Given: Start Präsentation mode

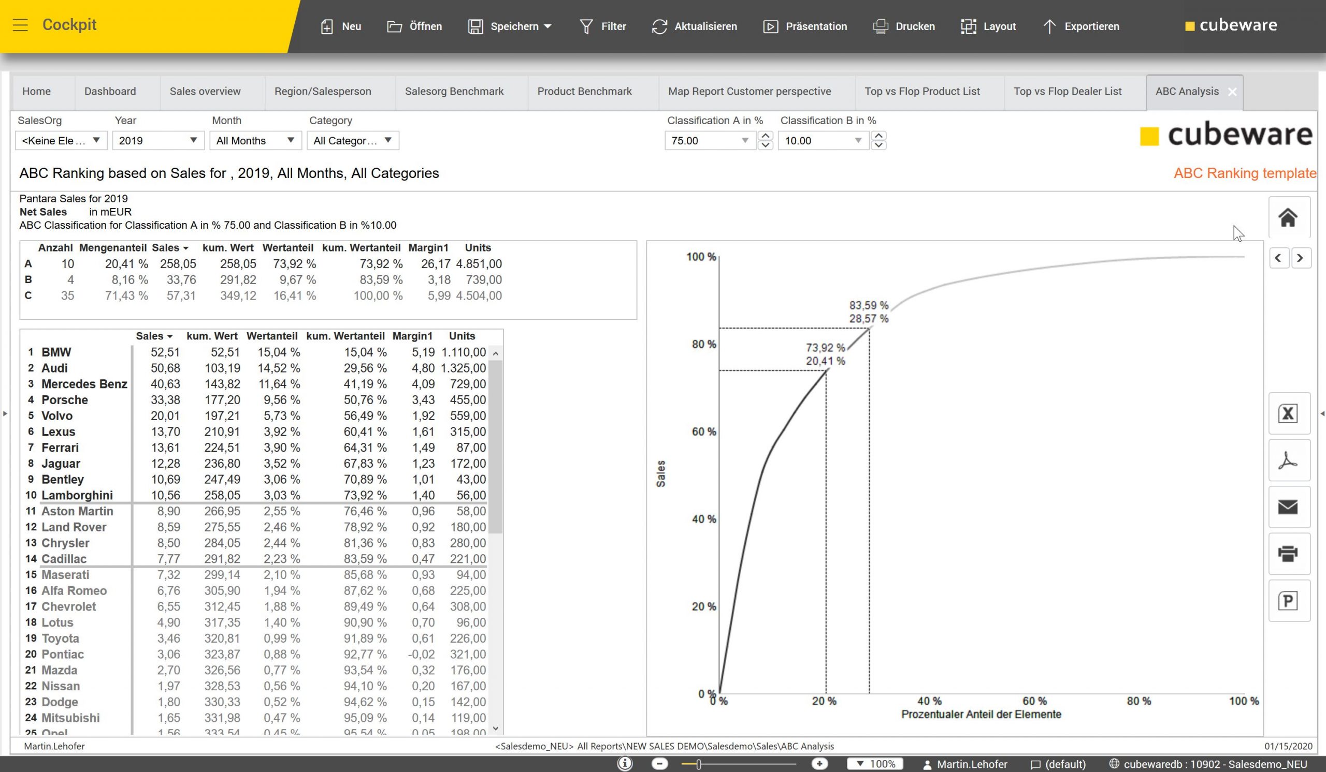Looking at the screenshot, I should [x=805, y=26].
